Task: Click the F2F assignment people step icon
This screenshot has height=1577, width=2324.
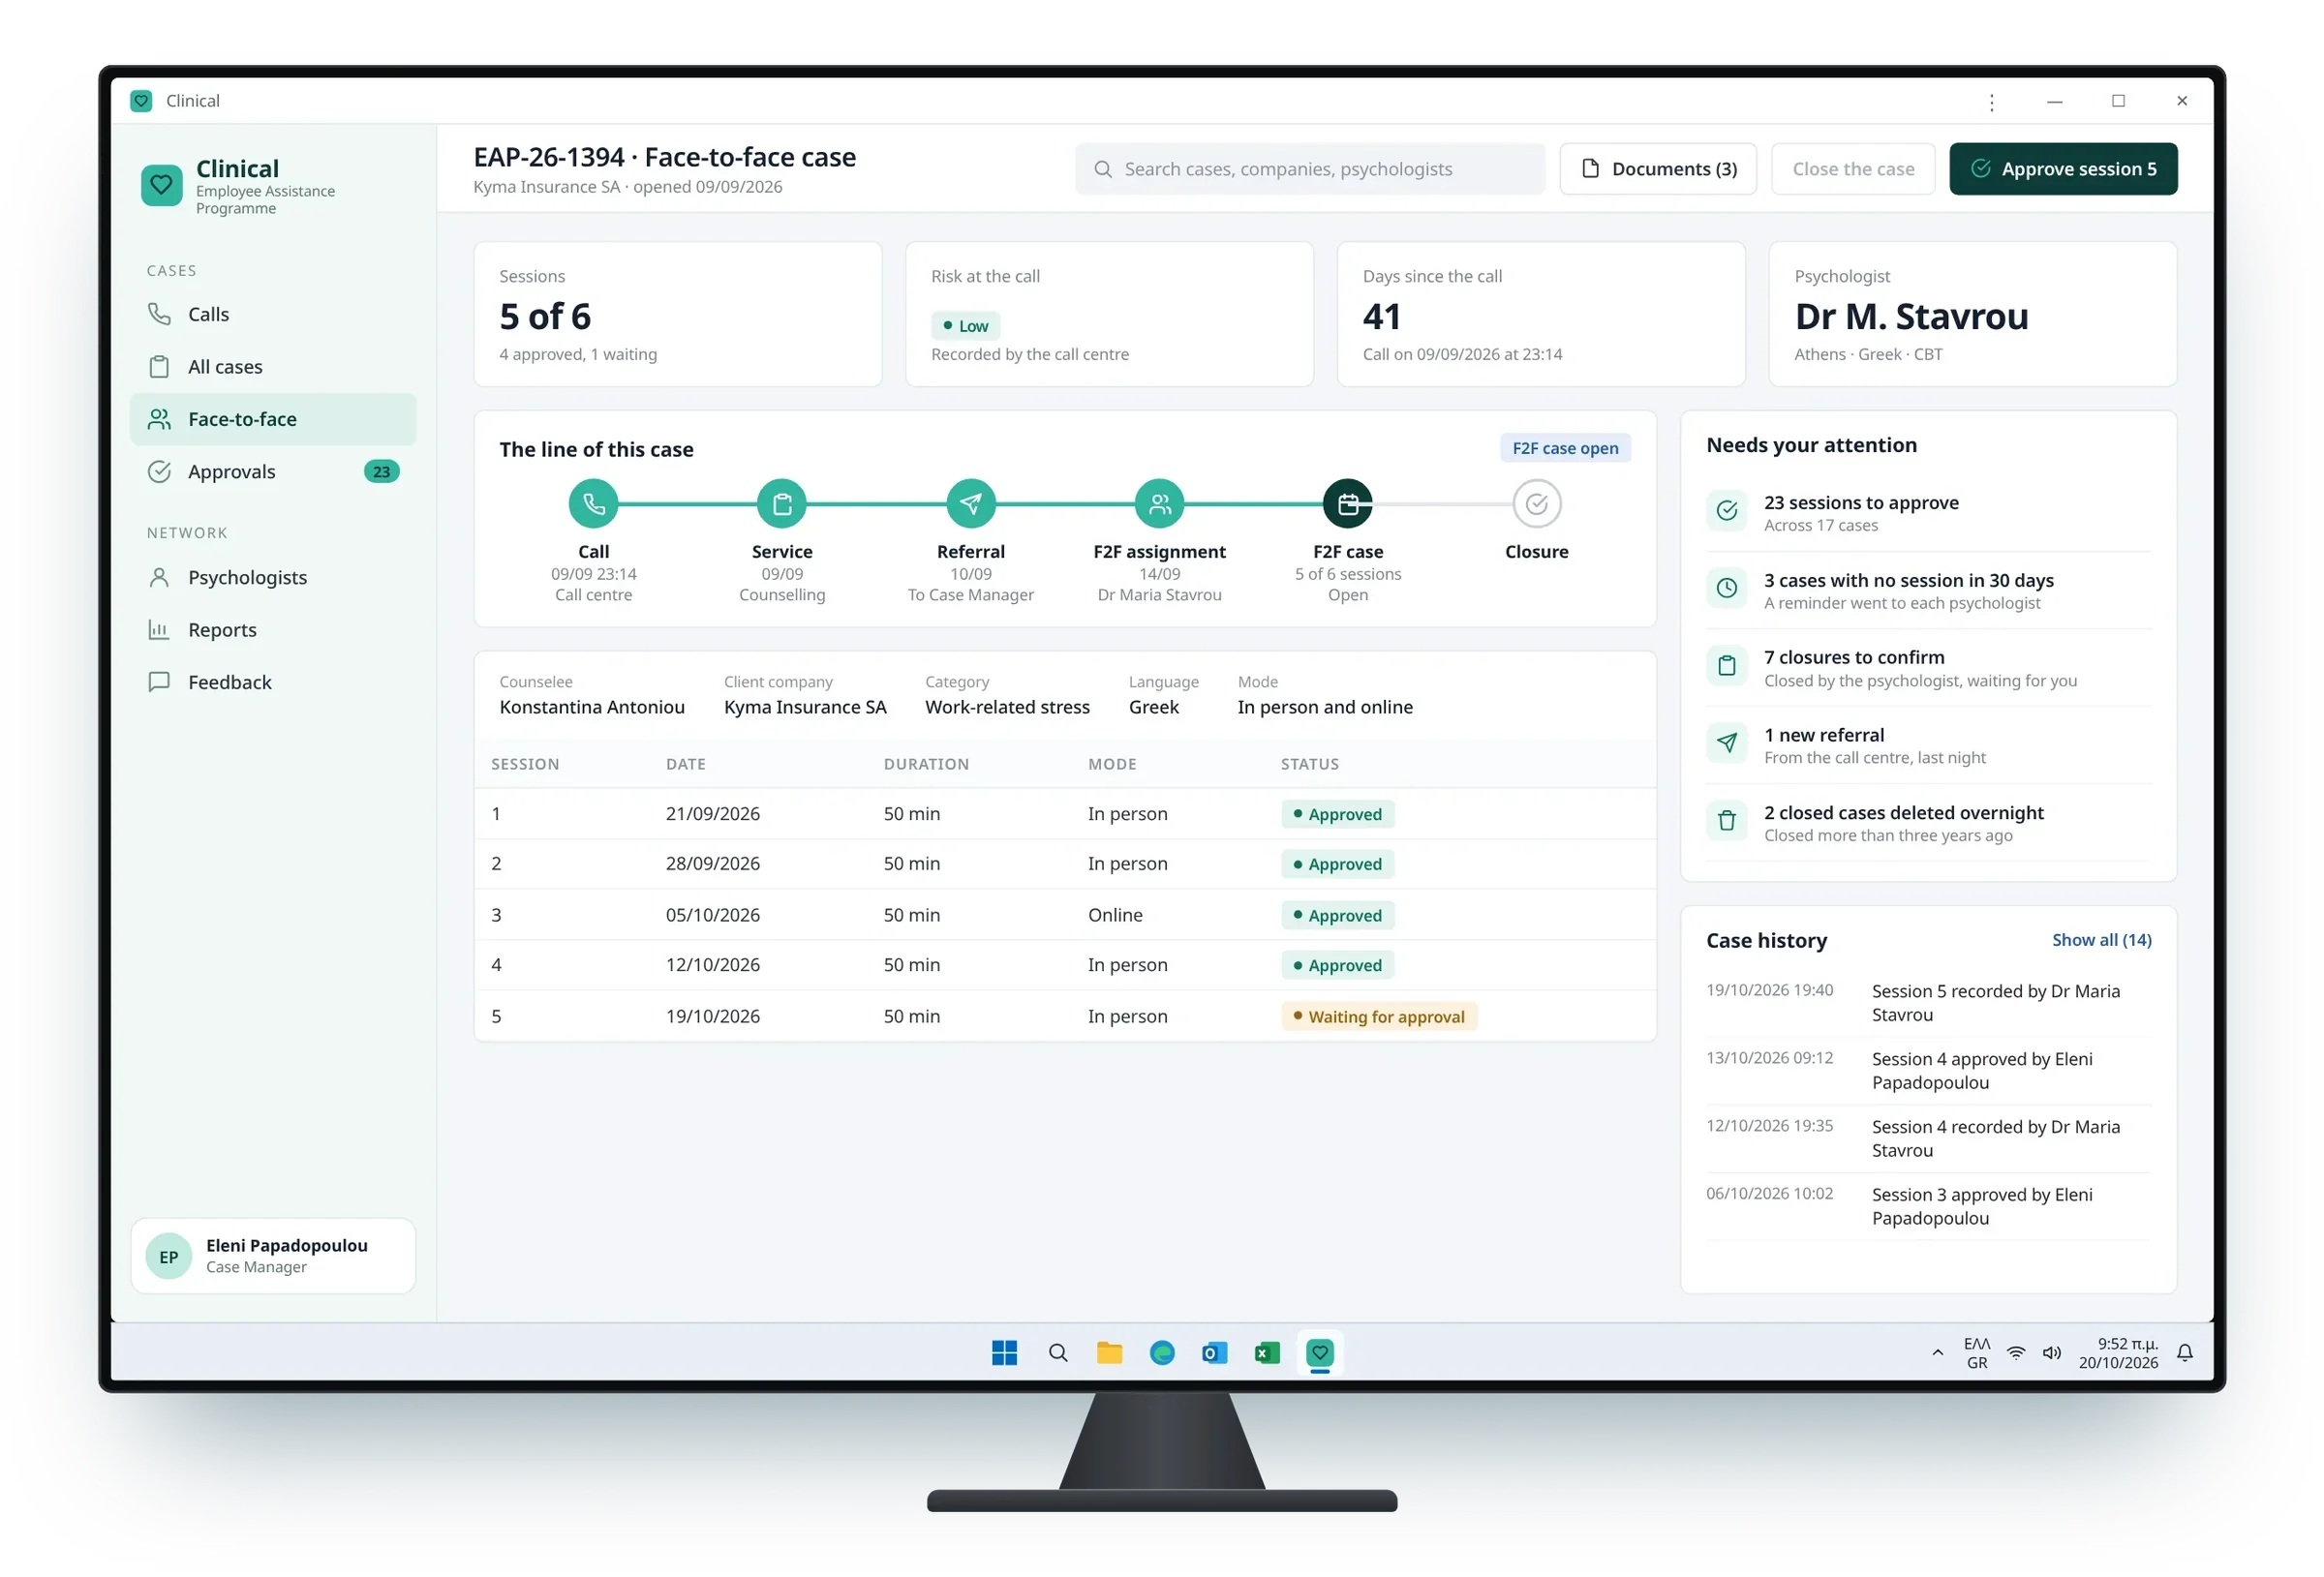Action: point(1159,504)
